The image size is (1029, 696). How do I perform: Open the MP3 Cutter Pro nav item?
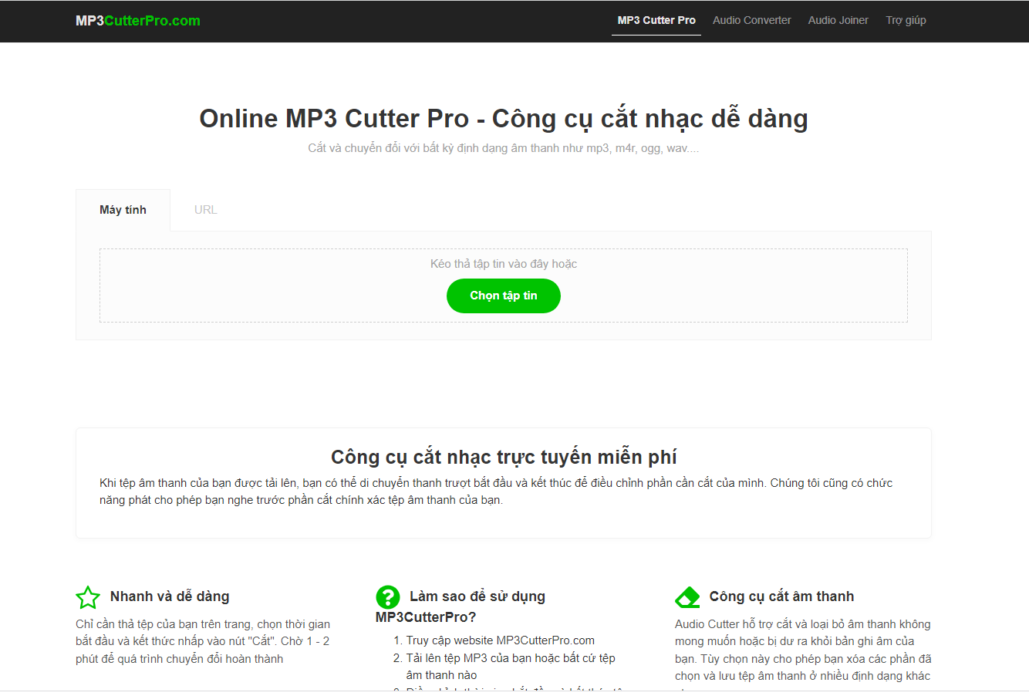[x=656, y=20]
